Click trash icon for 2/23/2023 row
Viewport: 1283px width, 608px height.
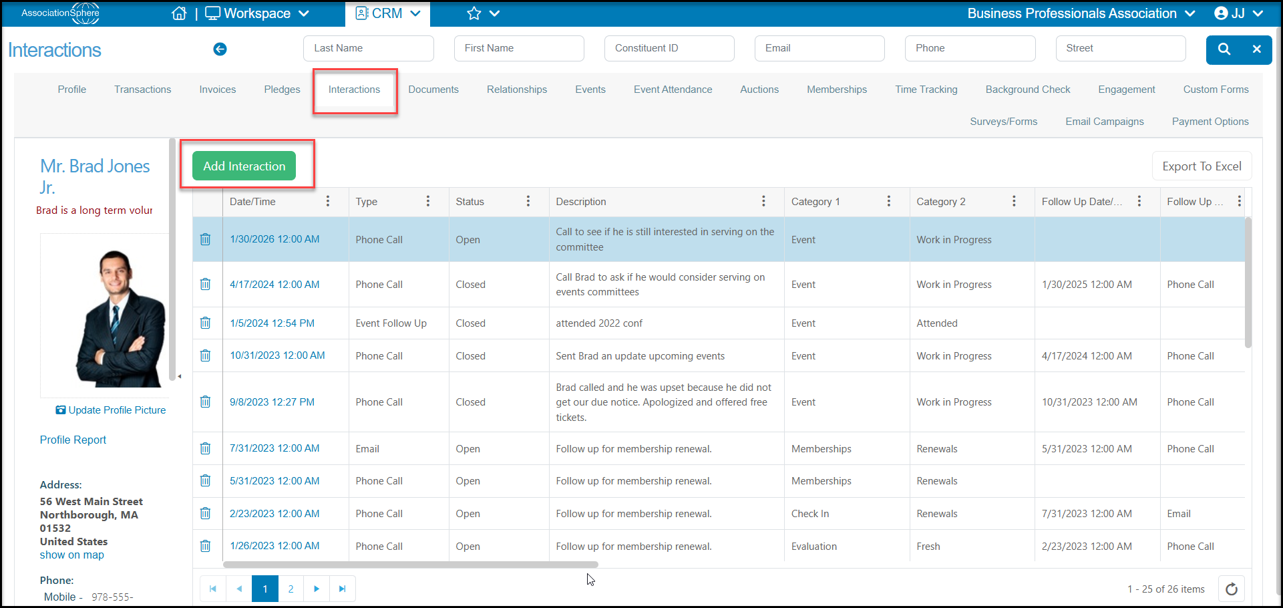pos(206,513)
